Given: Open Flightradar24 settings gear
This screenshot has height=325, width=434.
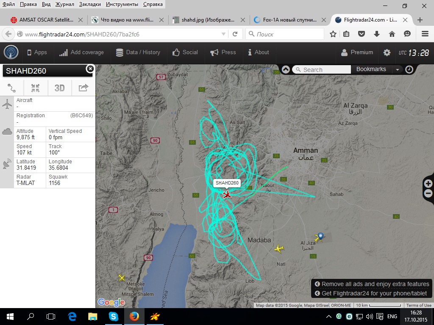Looking at the screenshot, I should pos(387,52).
